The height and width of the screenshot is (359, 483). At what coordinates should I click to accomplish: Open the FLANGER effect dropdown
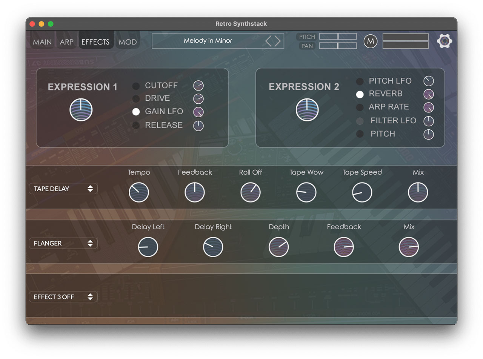point(63,243)
